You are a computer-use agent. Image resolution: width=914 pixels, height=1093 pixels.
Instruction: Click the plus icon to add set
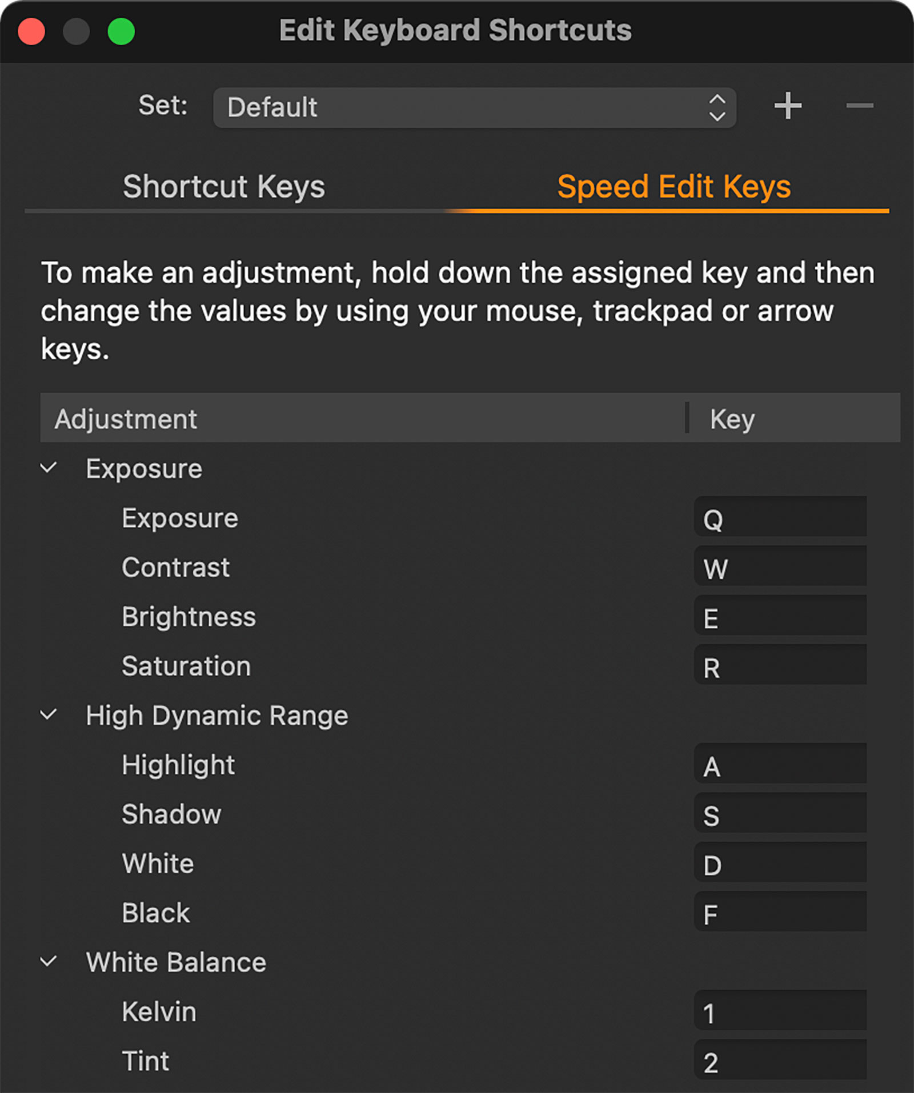pos(788,106)
